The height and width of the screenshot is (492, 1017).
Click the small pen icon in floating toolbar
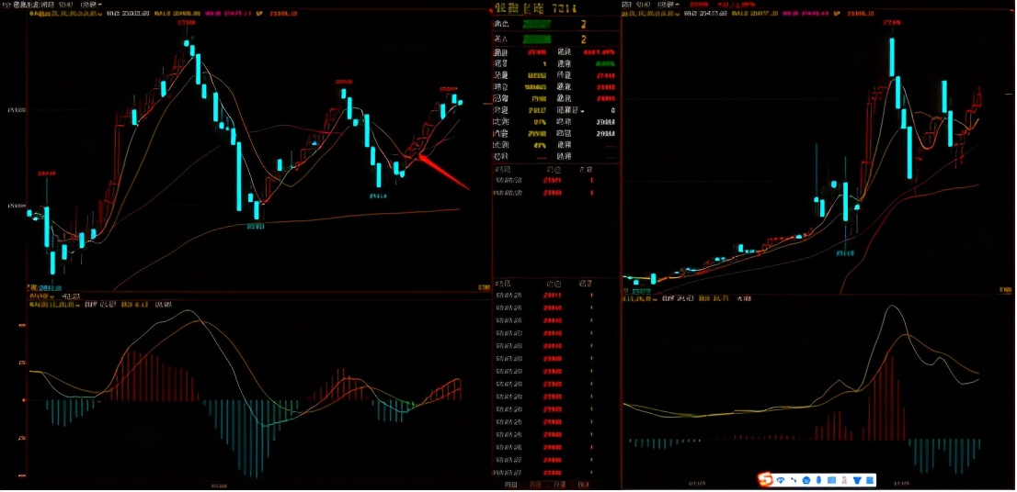point(794,480)
